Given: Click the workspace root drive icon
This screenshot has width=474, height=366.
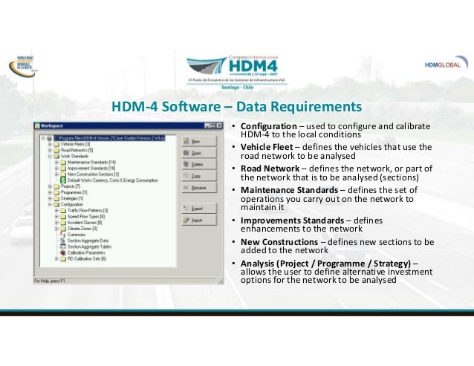Looking at the screenshot, I should coord(50,138).
